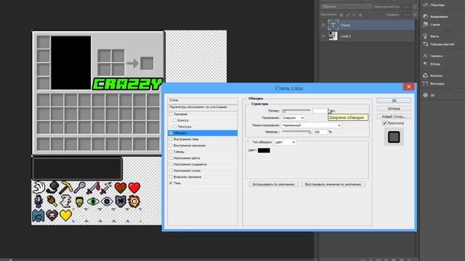Click the black rectangle in the inventory texture
Image resolution: width=465 pixels, height=261 pixels.
(x=71, y=63)
